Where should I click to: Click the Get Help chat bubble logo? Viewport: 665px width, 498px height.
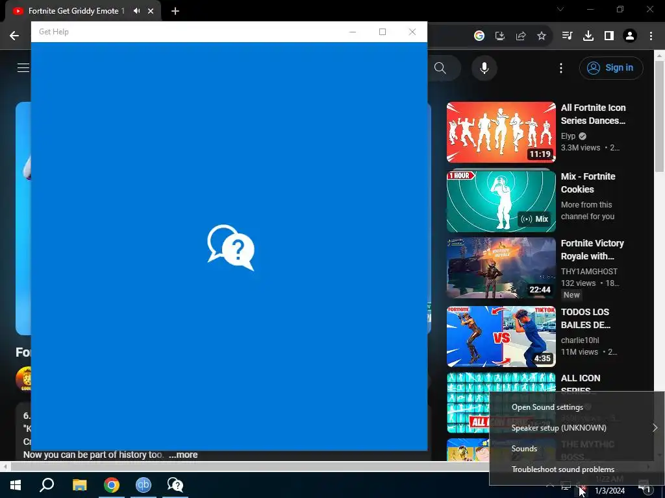[231, 247]
